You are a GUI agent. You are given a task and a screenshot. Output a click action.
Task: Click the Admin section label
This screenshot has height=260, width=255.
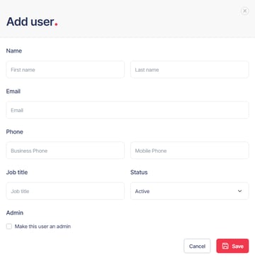click(x=15, y=212)
